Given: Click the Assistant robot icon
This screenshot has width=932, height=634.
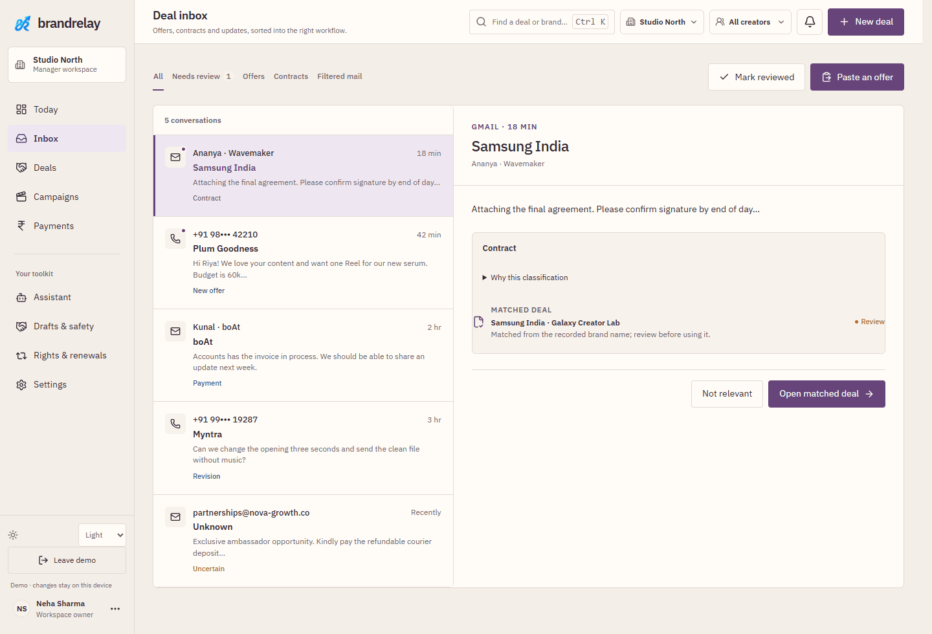Looking at the screenshot, I should point(21,297).
